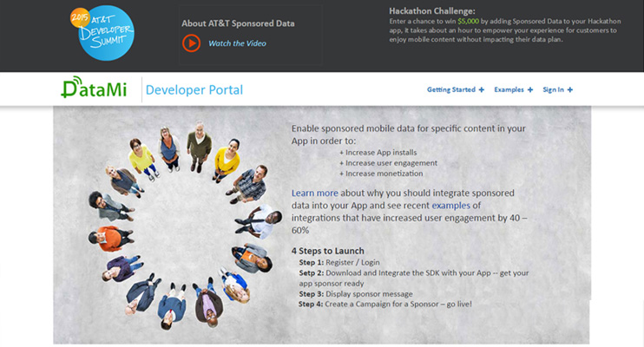Open the Getting Started menu

pyautogui.click(x=450, y=90)
